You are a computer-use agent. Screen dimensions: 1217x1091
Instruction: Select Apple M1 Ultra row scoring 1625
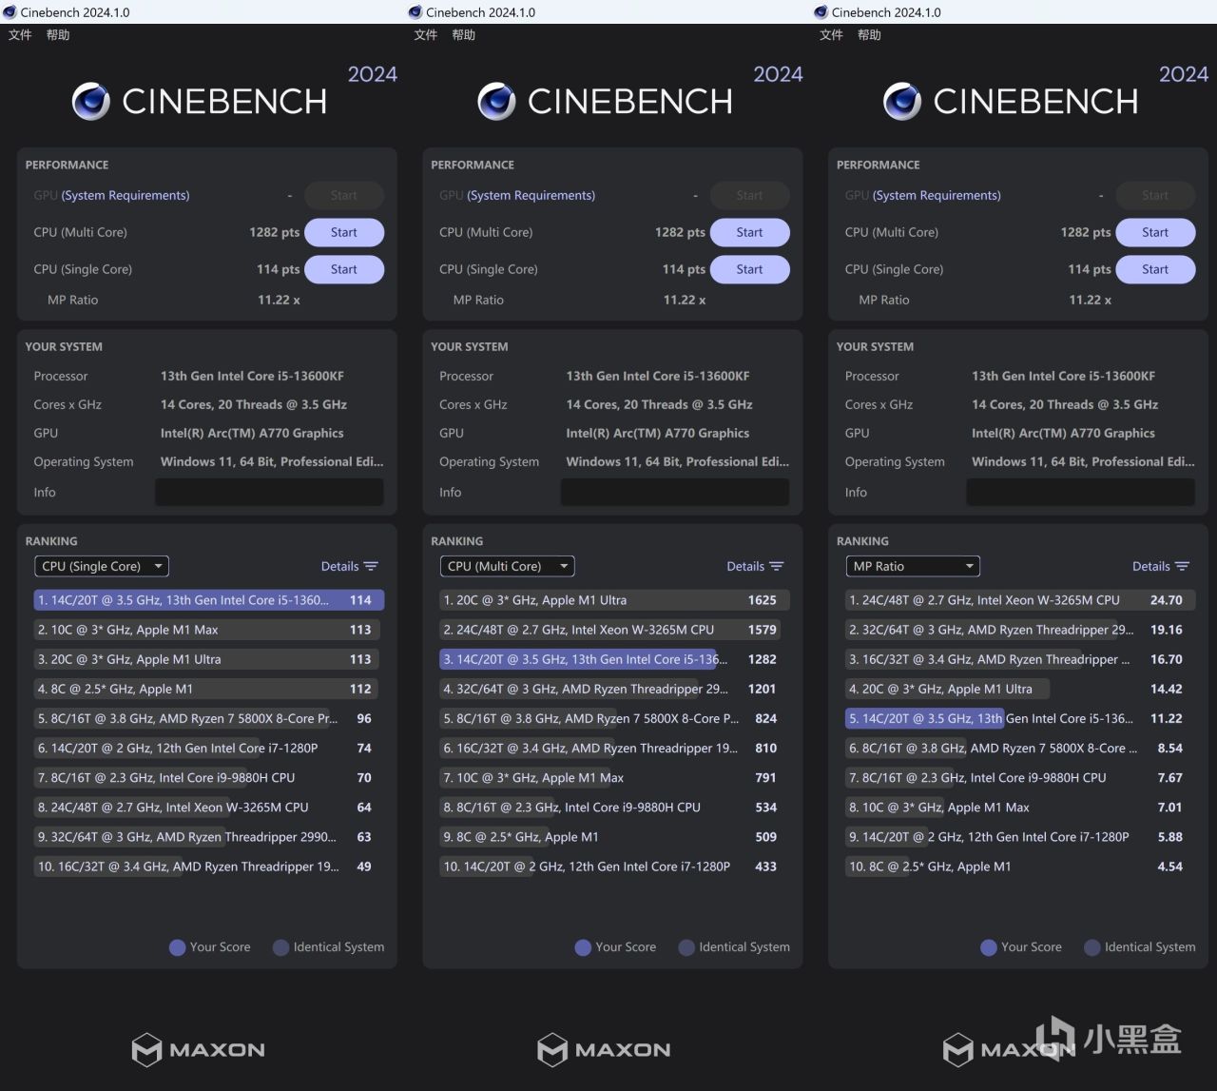point(614,600)
